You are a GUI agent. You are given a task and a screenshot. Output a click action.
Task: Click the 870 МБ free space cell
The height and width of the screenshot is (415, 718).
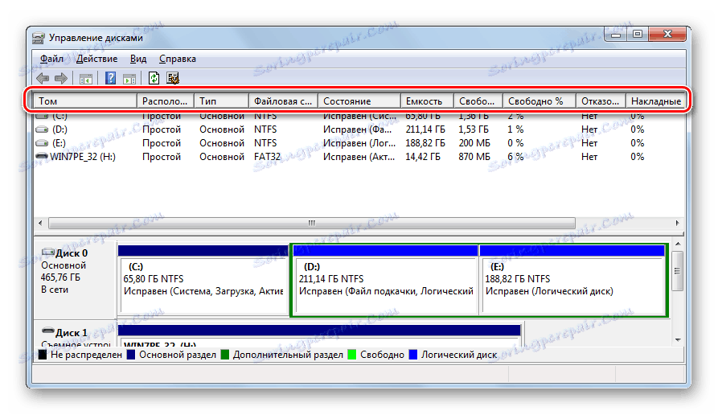pos(474,157)
